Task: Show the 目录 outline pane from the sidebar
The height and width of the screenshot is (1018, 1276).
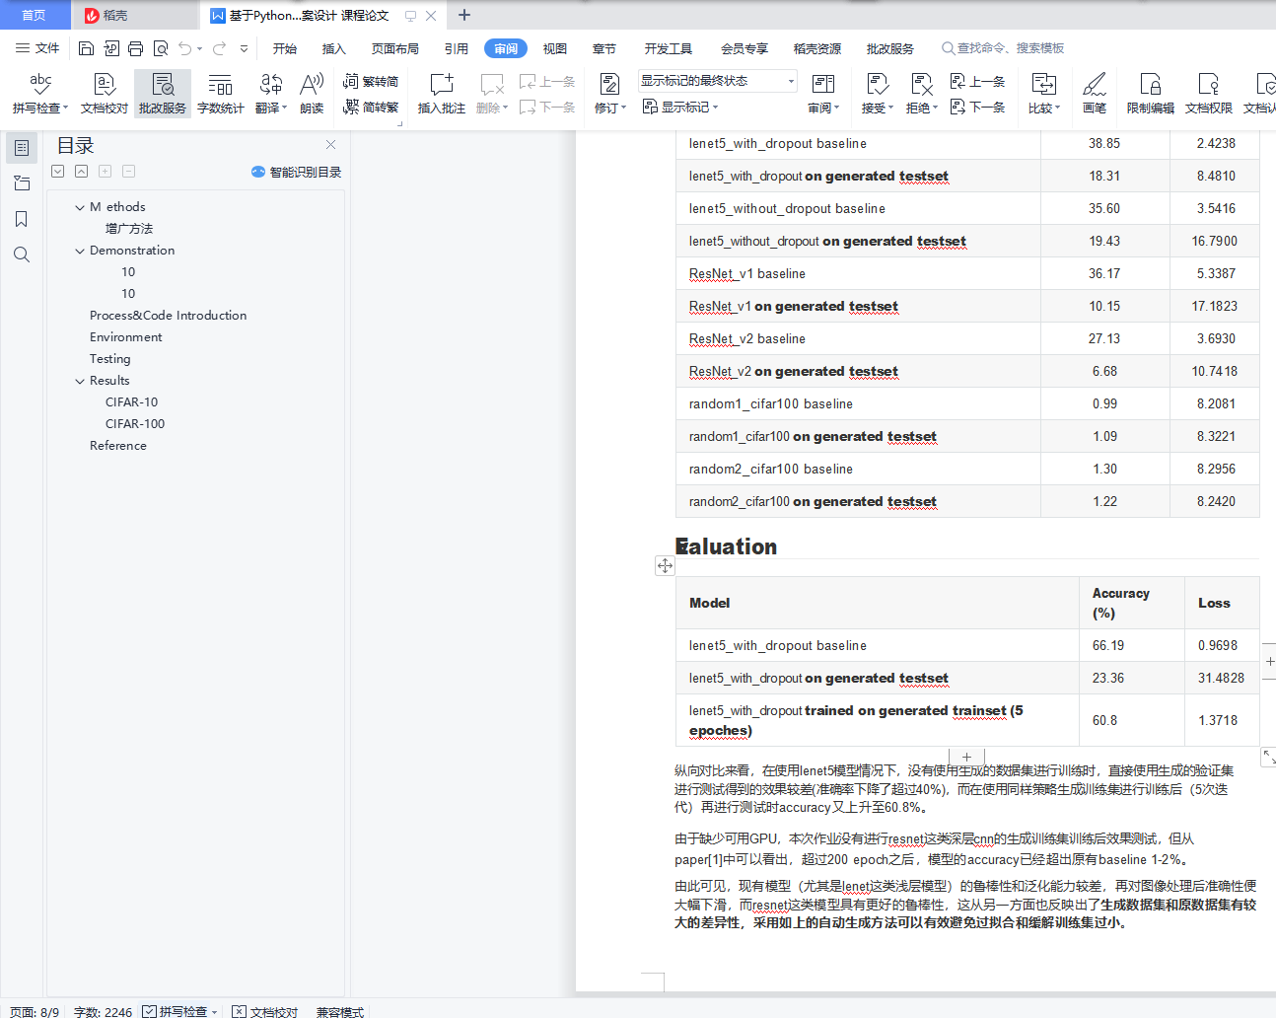Action: click(22, 148)
